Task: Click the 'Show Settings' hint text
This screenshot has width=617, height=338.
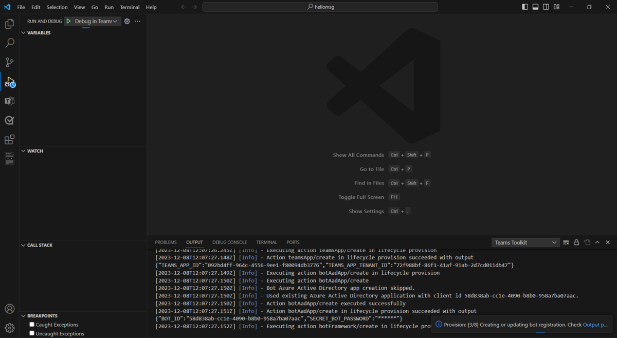Action: tap(366, 211)
